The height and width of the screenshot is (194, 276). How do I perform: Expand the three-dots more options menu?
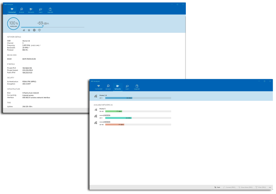pos(270,187)
